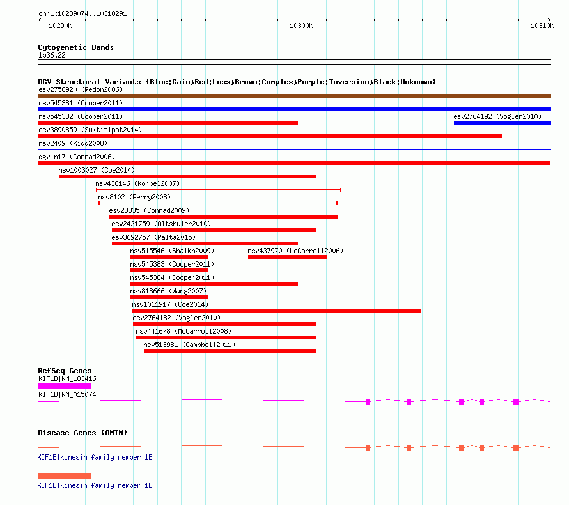This screenshot has width=569, height=505.
Task: Click the dgv1n17 (Conrad2006) label
Action: coord(77,157)
